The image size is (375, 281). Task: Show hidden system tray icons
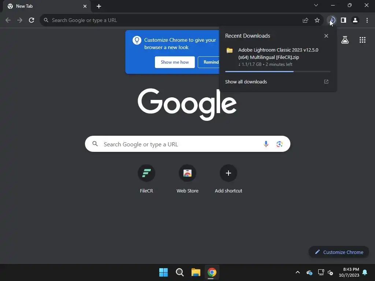[x=297, y=272]
